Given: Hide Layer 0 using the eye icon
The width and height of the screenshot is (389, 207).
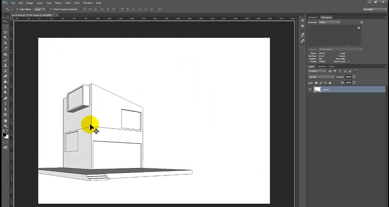Looking at the screenshot, I should tap(310, 89).
